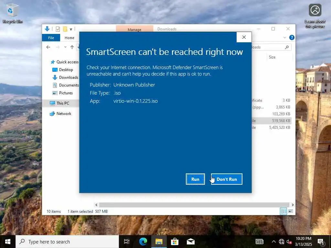
Task: Select the Manage contextual tab
Action: (134, 29)
